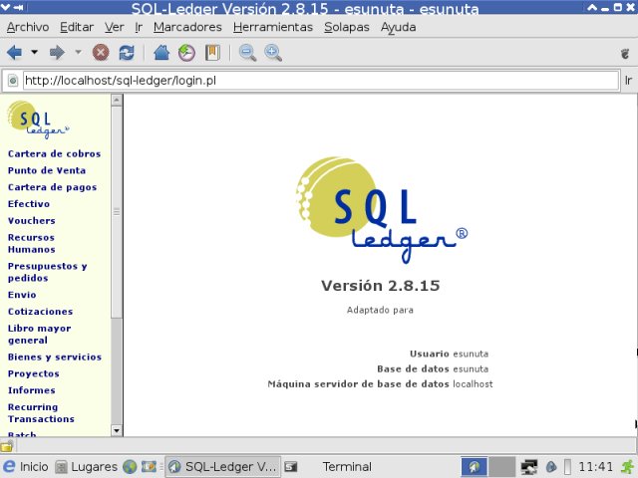Open the Ayuda menu
Viewport: 638px width, 478px height.
point(399,27)
